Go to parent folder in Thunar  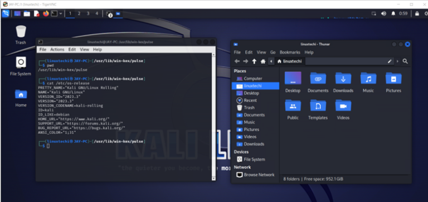(x=254, y=61)
